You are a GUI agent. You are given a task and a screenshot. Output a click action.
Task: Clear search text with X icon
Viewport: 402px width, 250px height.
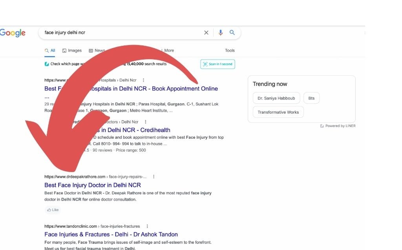[x=206, y=33]
